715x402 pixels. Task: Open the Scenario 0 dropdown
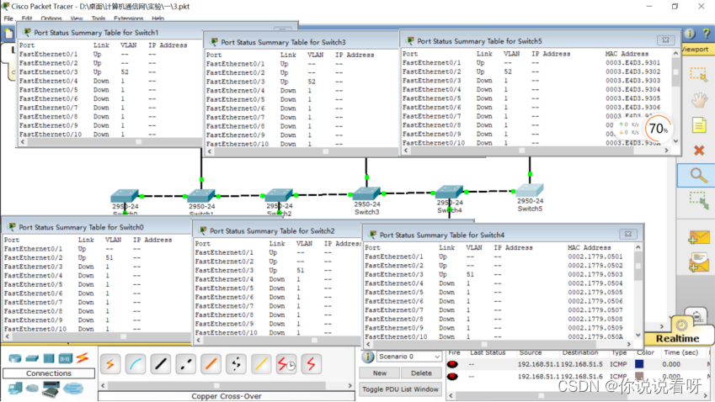(409, 357)
